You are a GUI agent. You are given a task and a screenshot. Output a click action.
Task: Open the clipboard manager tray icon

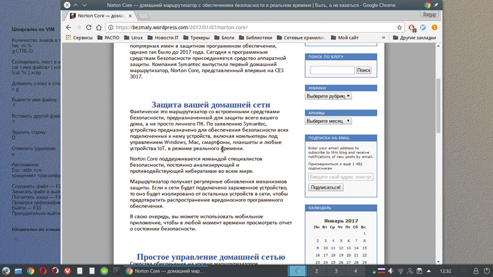tap(419, 271)
